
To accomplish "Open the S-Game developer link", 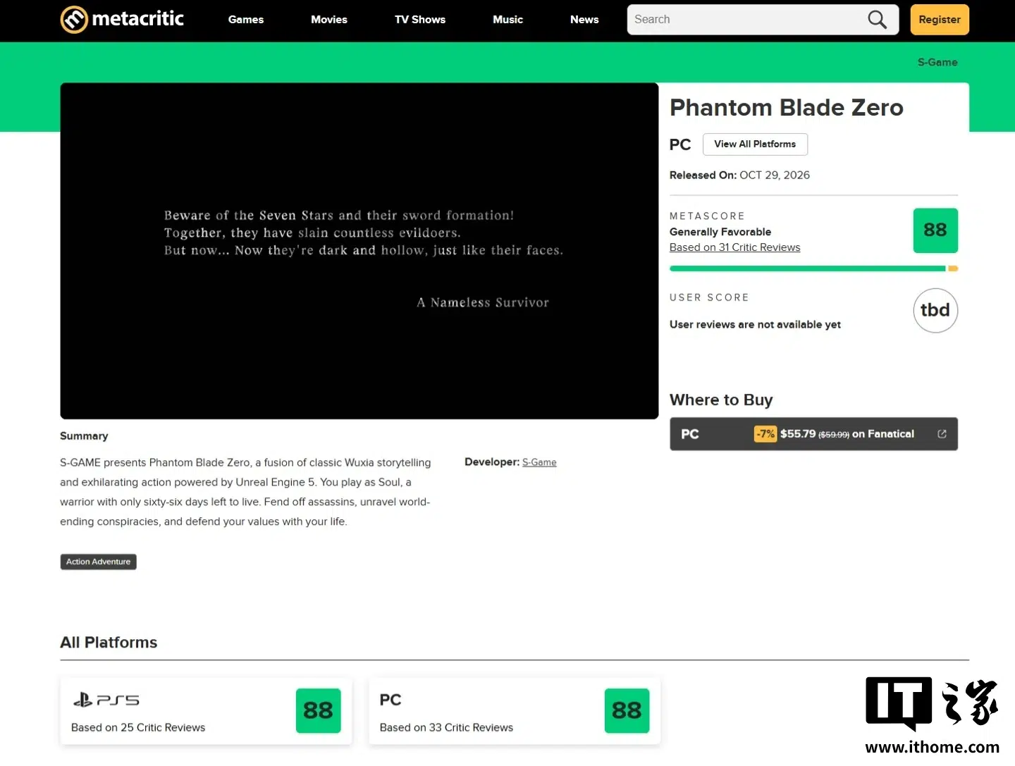I will [x=539, y=462].
